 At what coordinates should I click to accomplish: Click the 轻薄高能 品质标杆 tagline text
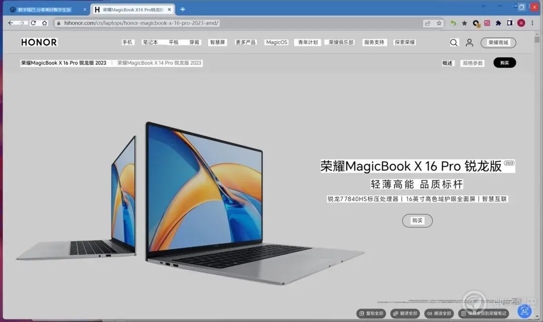pyautogui.click(x=417, y=184)
